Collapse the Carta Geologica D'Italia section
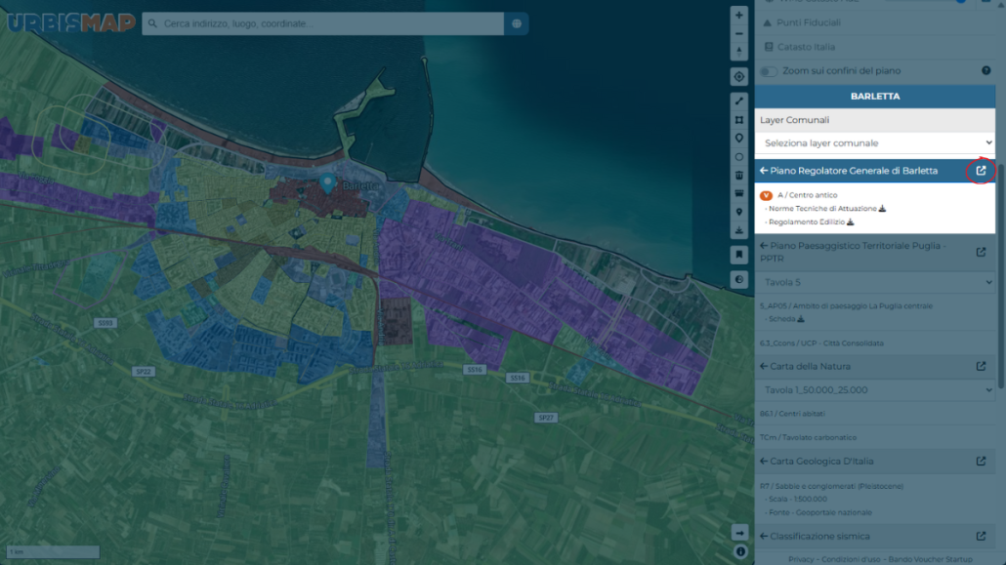Viewport: 1006px width, 565px height. (764, 462)
